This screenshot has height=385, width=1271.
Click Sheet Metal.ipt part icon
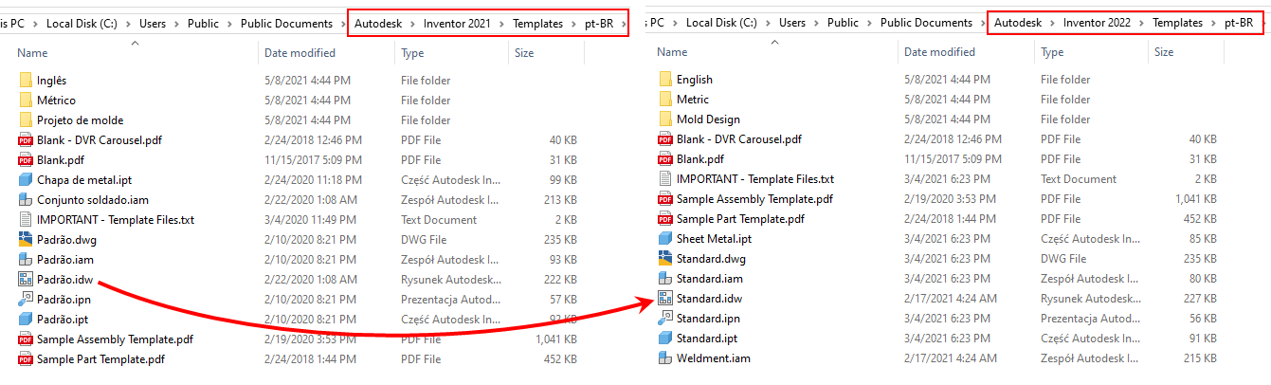(665, 239)
